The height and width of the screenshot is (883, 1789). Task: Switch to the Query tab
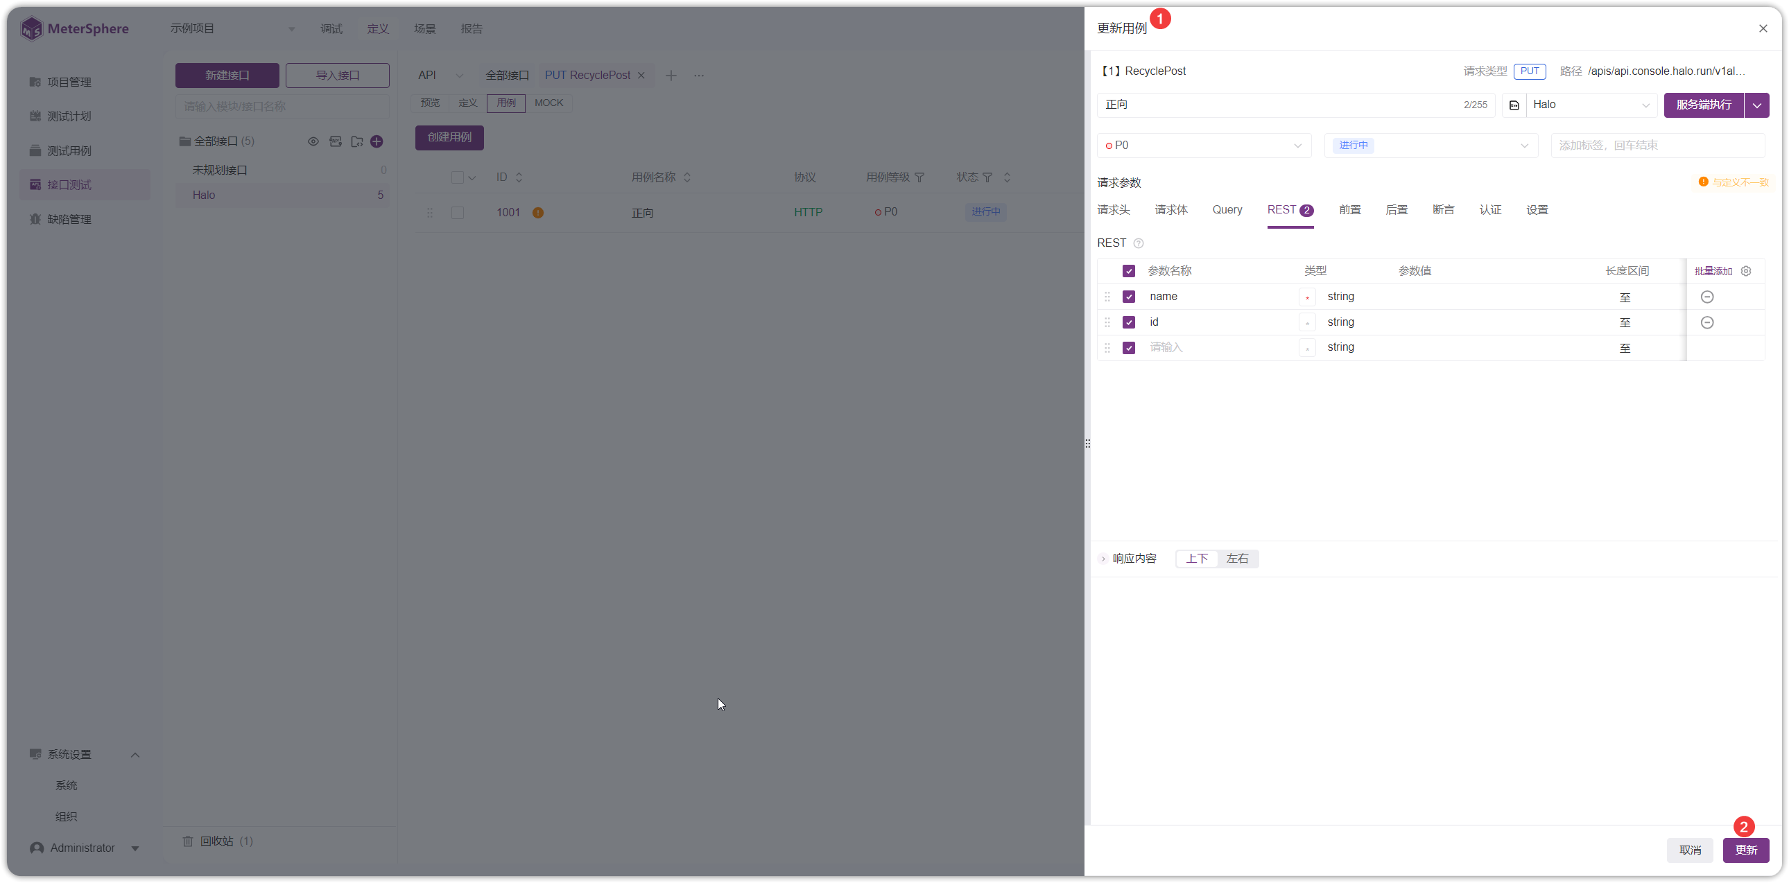click(x=1227, y=209)
